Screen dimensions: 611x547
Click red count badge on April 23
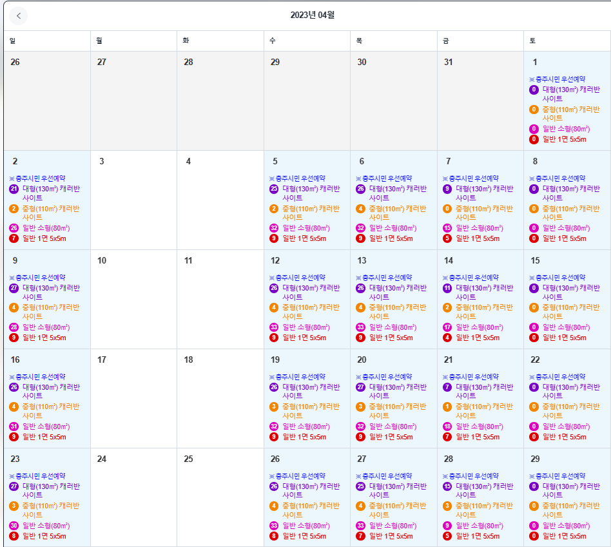tap(14, 536)
